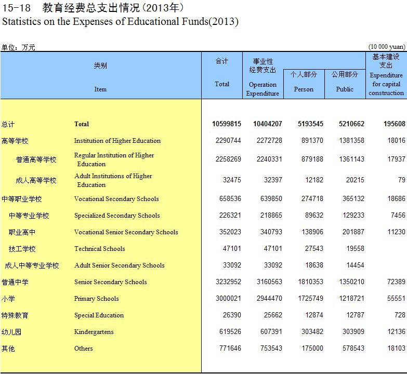Click capital construction value 7456
Screen dimensions: 407x387
tap(398, 215)
